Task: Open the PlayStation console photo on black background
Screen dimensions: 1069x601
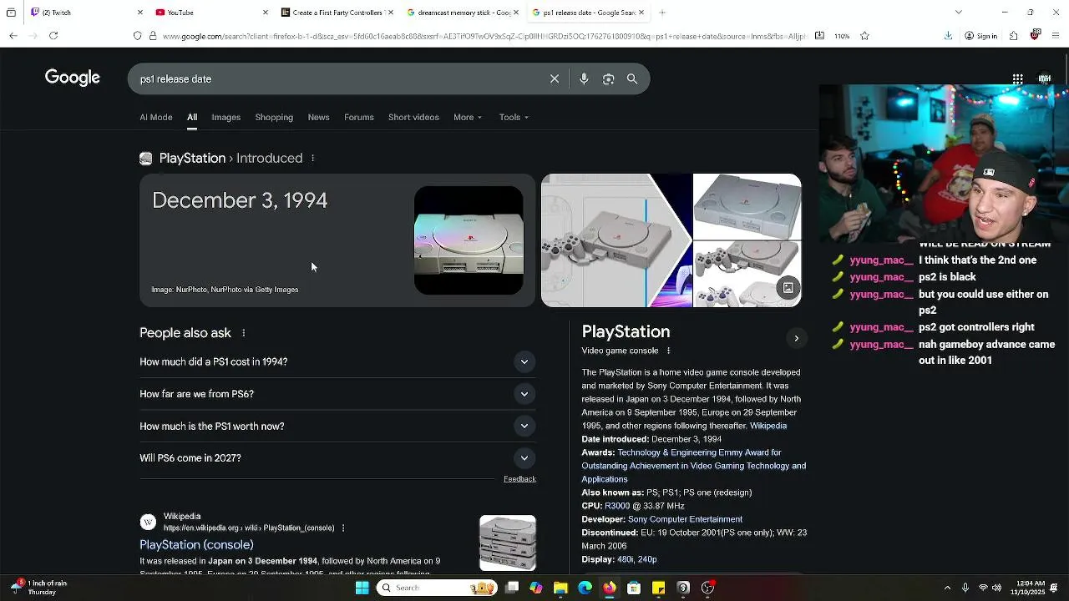Action: [469, 240]
